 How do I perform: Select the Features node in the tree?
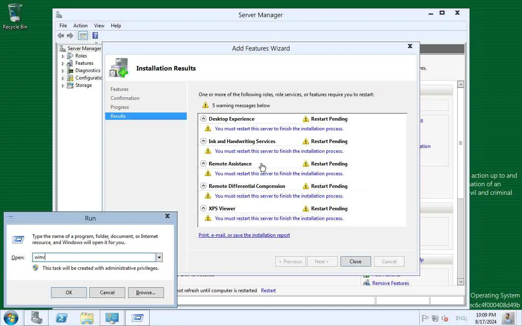(x=84, y=63)
